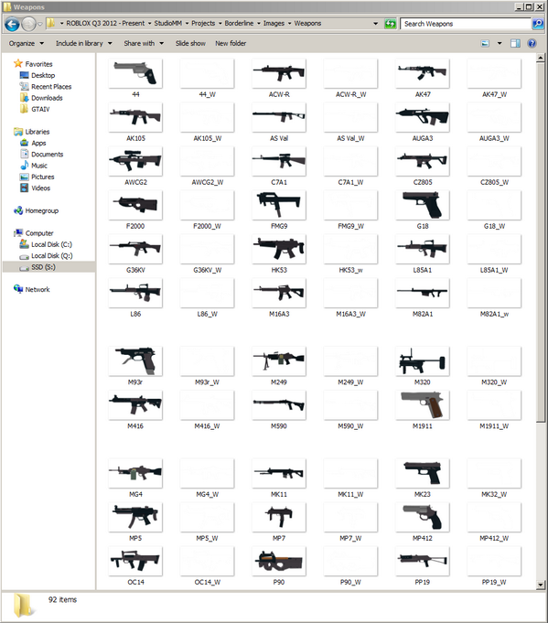The height and width of the screenshot is (623, 548).
Task: Select the M249 machine gun image
Action: 279,361
